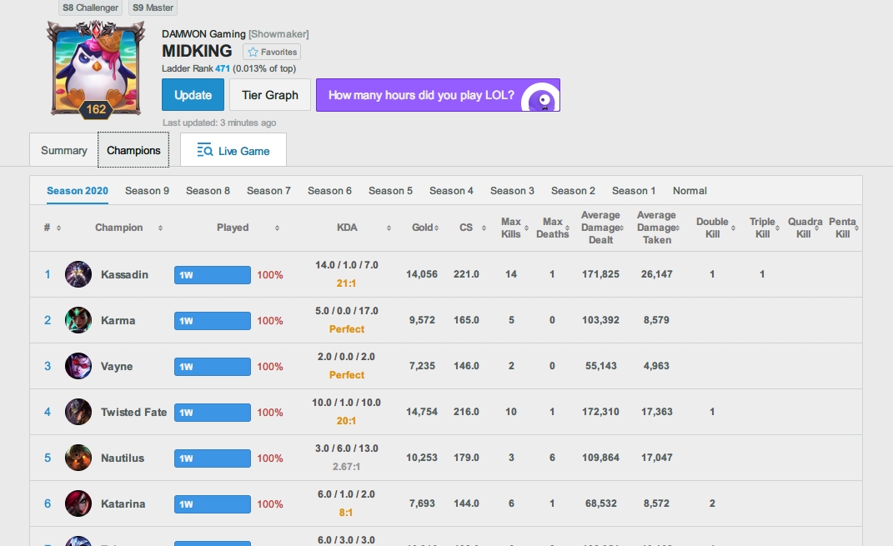Click Nautilus champion name
The width and height of the screenshot is (893, 546).
click(x=123, y=458)
